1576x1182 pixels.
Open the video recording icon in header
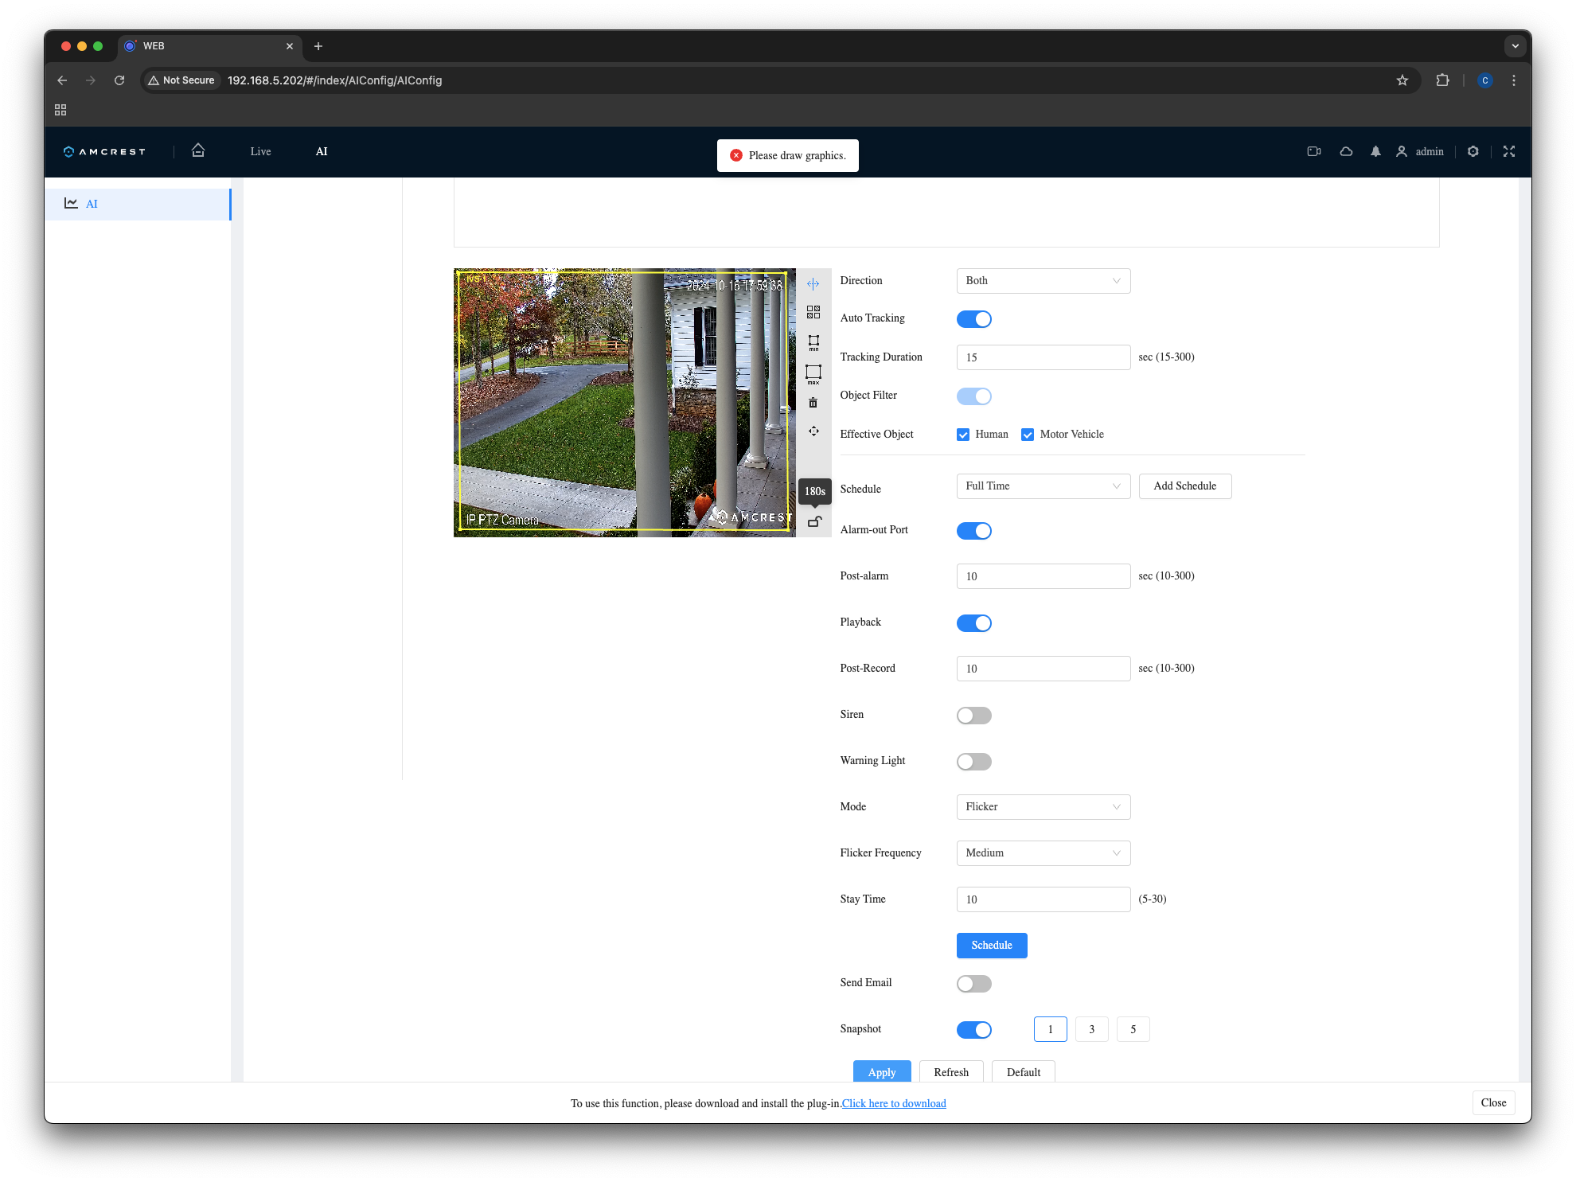1314,151
